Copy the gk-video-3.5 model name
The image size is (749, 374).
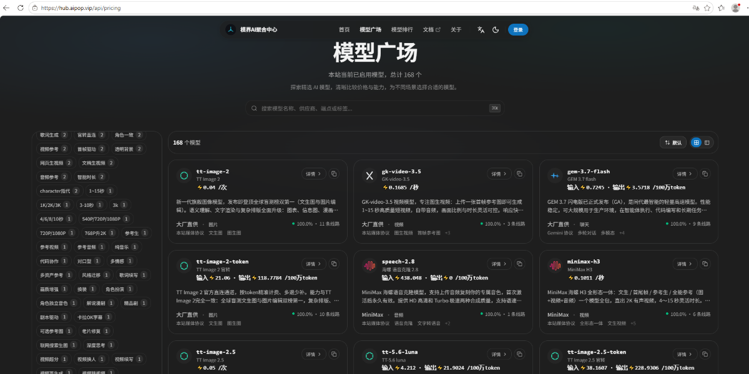click(x=520, y=174)
